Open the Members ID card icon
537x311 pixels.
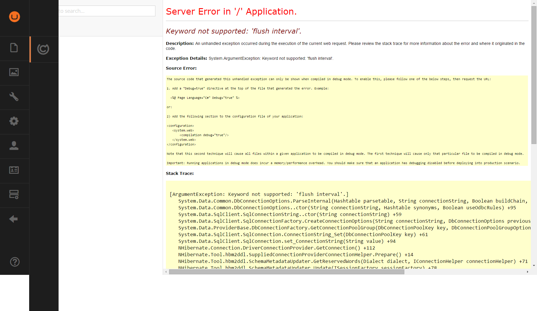pos(14,170)
